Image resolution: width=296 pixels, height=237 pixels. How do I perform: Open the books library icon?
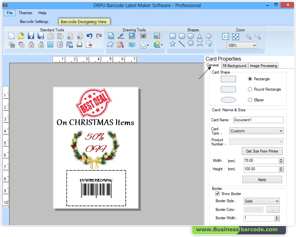120,45
